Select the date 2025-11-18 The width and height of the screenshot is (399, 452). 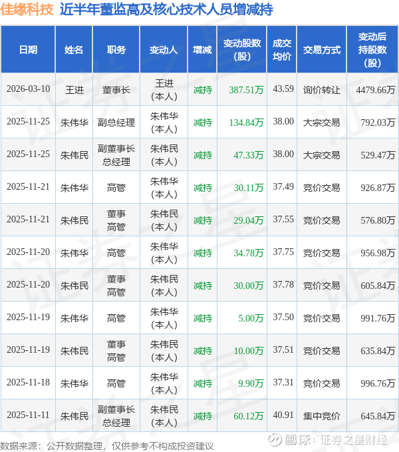coord(28,382)
